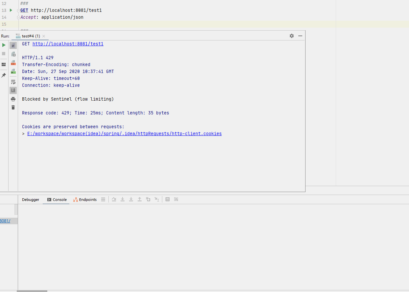Toggle soft-wrap in response output

13,82
